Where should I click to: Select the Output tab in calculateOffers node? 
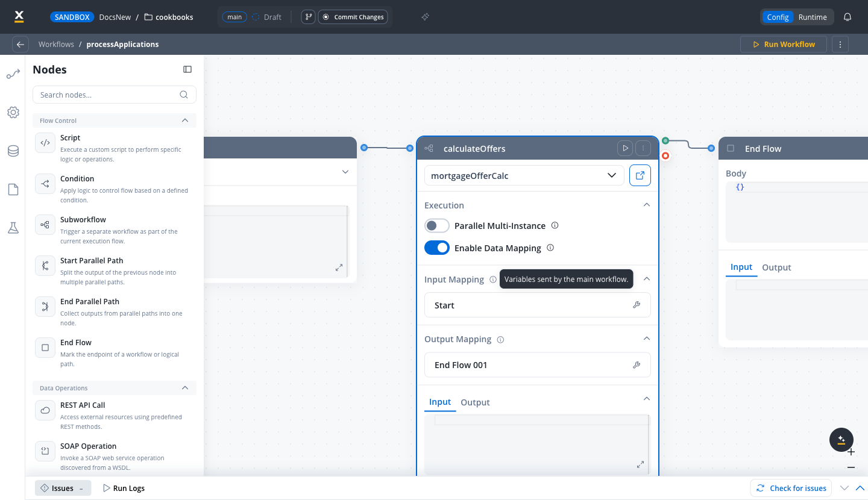[475, 402]
